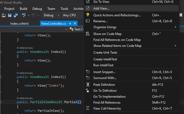This screenshot has width=184, height=114.
Task: Select Insert Snippet... menu entry
Action: coord(131,72)
